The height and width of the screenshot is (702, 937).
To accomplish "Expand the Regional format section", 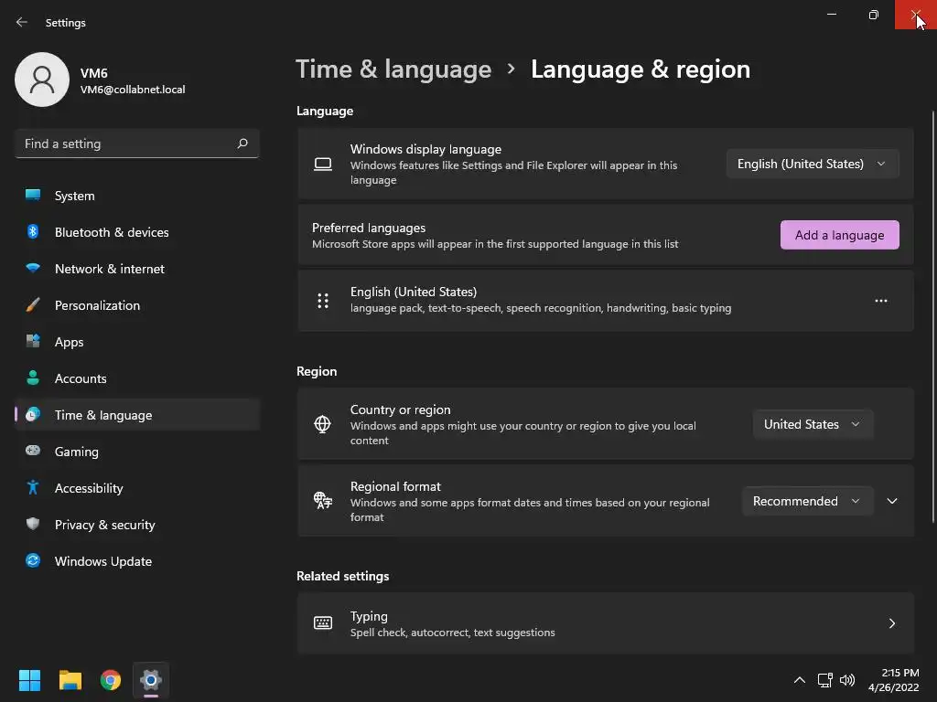I will point(891,501).
